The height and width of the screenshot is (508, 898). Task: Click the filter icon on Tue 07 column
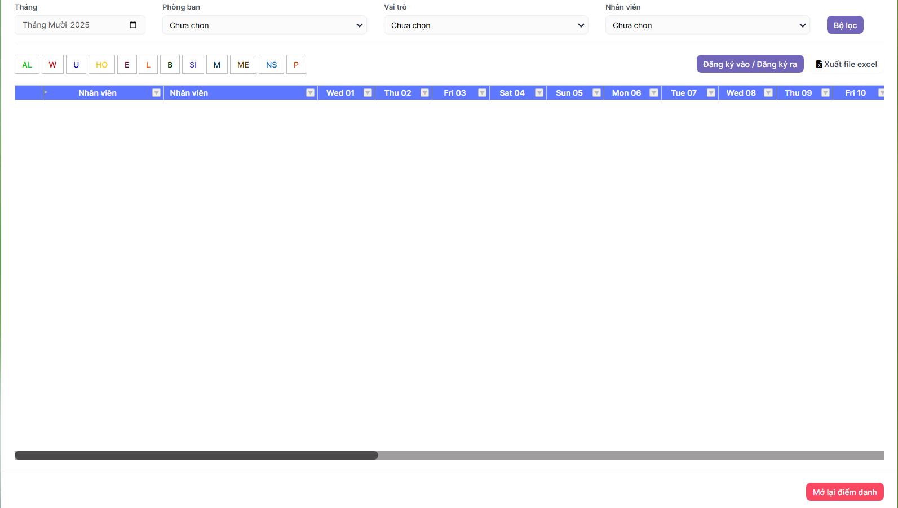coord(711,93)
